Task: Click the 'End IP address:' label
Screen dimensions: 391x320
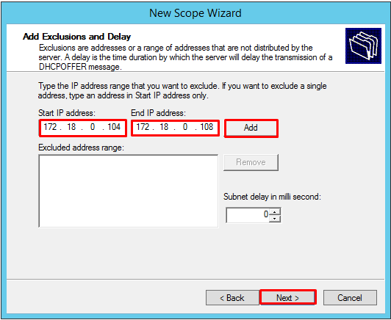Action: [158, 113]
